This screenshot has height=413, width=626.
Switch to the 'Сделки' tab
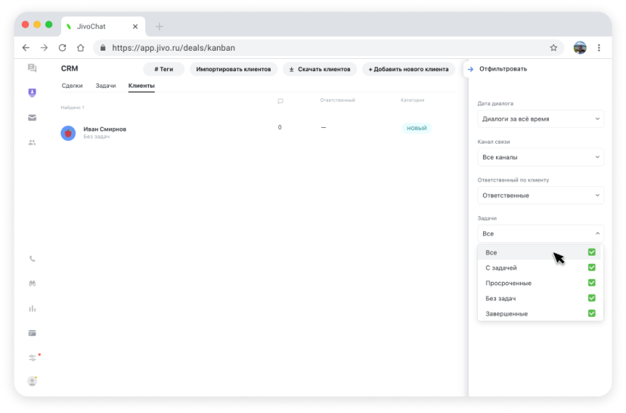click(x=72, y=85)
